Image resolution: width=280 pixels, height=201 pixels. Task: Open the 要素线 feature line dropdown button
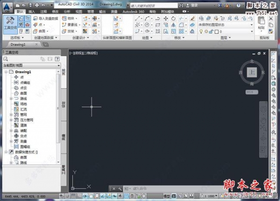point(71,25)
